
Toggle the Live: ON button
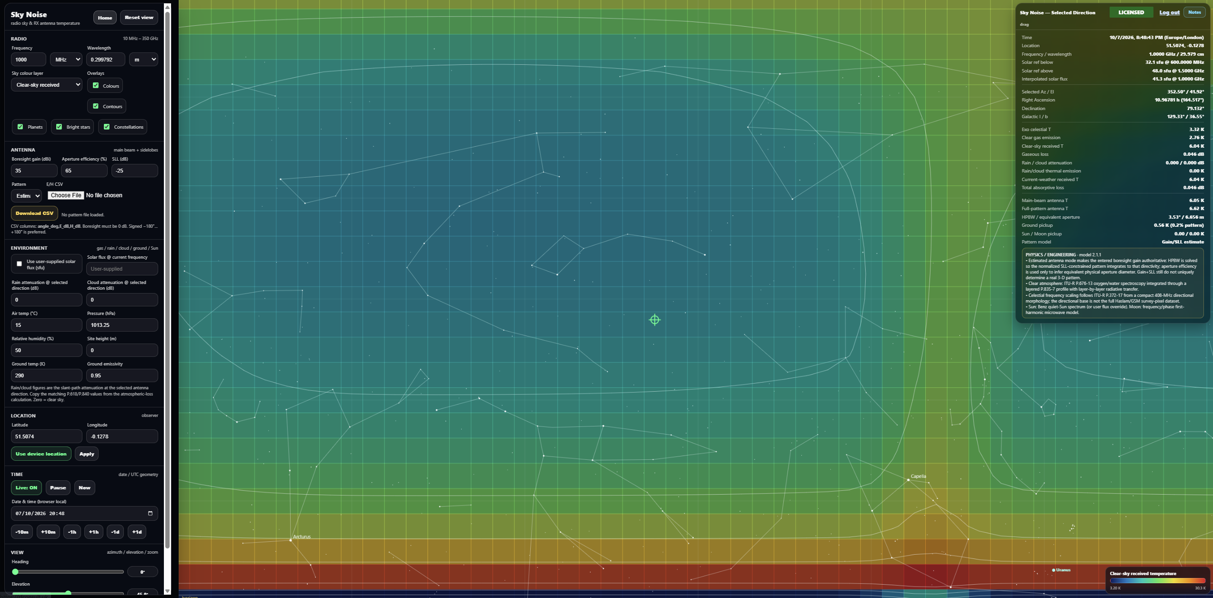[26, 487]
